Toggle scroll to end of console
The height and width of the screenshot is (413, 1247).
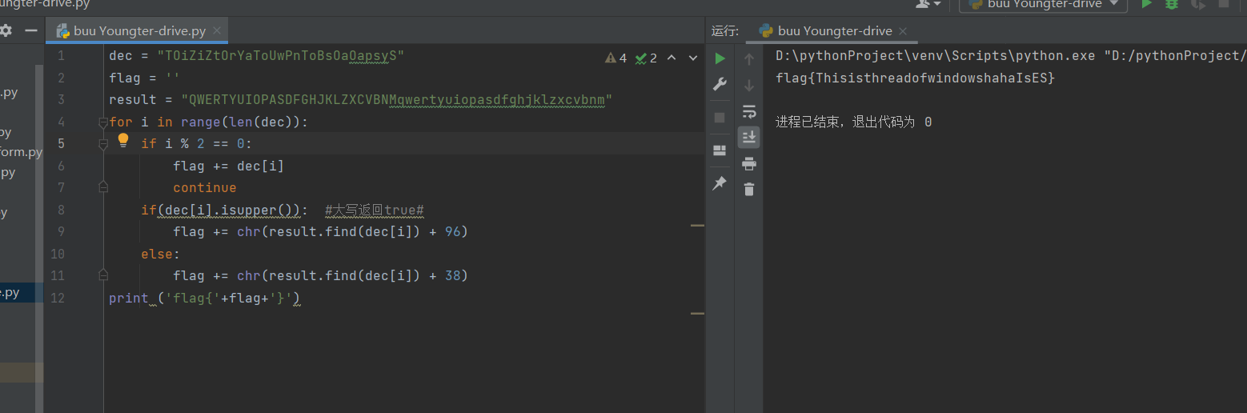(749, 137)
